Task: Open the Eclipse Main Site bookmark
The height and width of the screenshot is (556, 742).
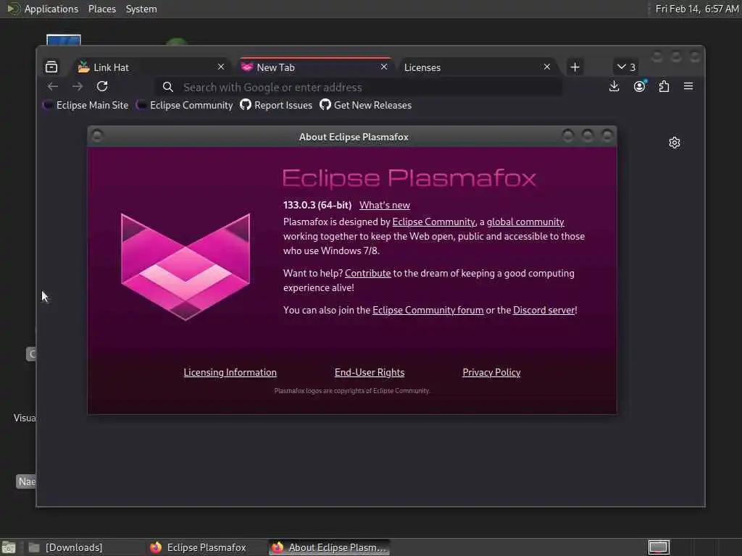Action: click(86, 105)
